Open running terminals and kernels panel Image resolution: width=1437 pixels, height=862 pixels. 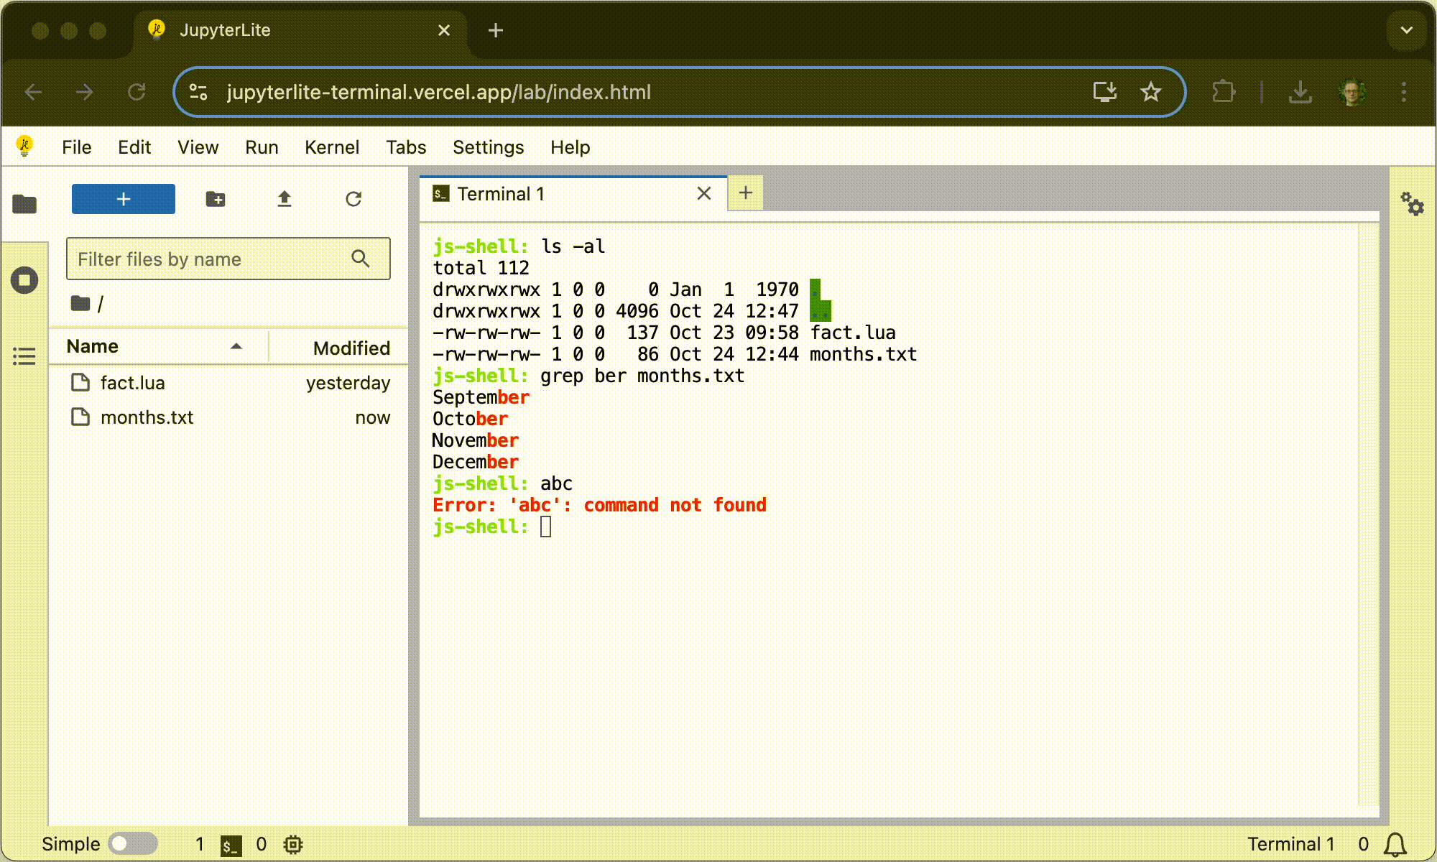pyautogui.click(x=24, y=280)
